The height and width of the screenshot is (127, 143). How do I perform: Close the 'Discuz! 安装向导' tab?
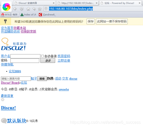pyautogui.click(x=54, y=3)
